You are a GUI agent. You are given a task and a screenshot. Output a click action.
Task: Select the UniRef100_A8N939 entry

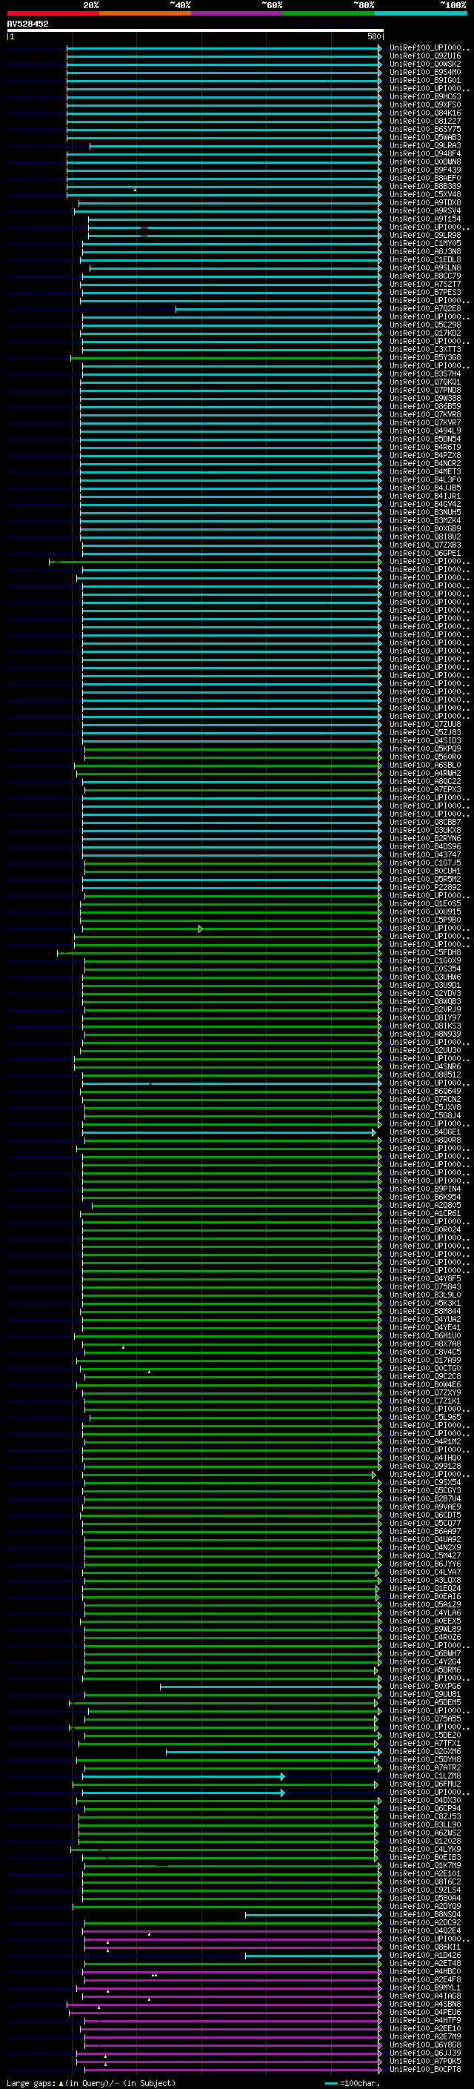(424, 1034)
